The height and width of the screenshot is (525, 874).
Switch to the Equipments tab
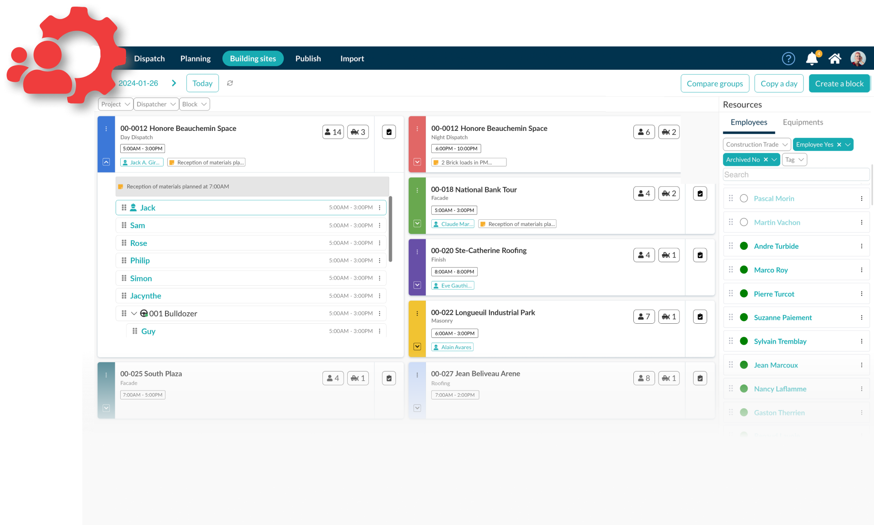click(x=803, y=122)
